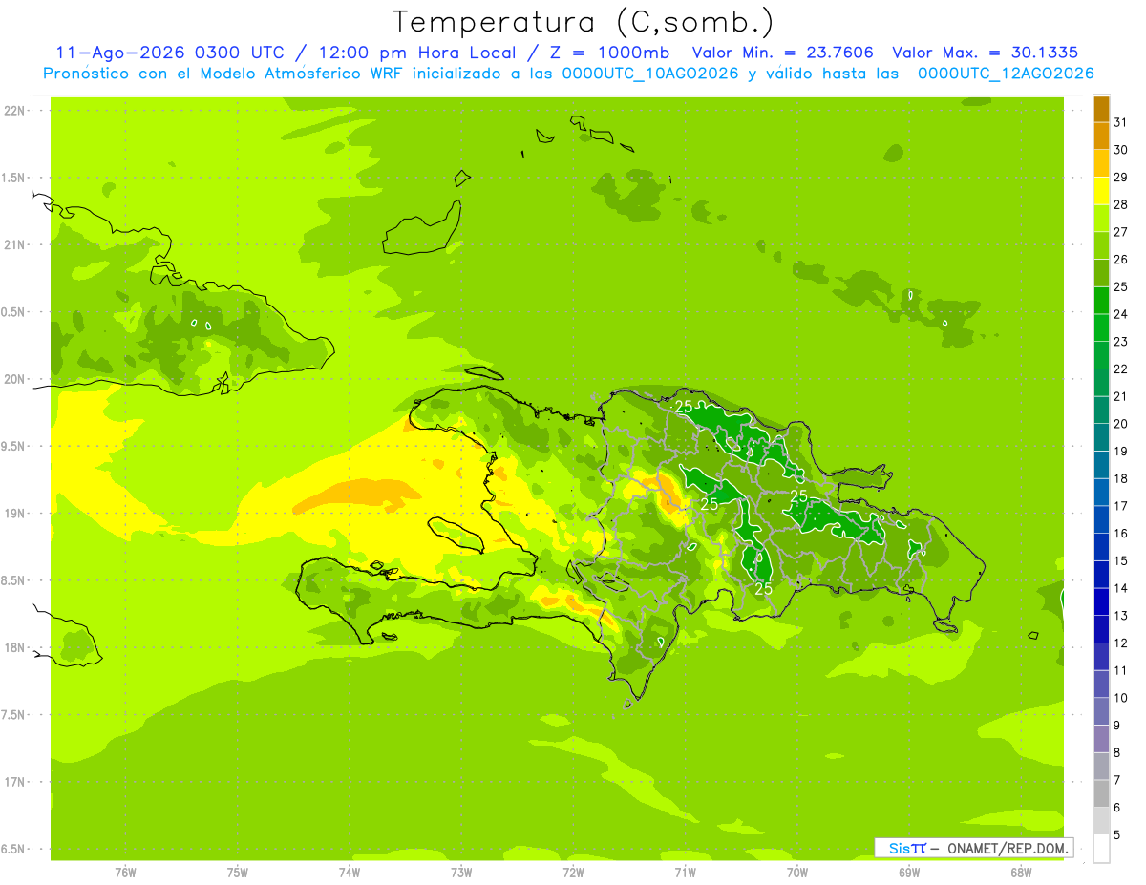Click the valid-until time '0000UTC_12AGO2026'

point(1006,74)
